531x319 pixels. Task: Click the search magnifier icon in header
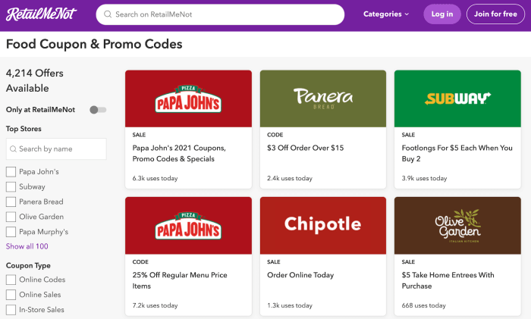(x=108, y=14)
